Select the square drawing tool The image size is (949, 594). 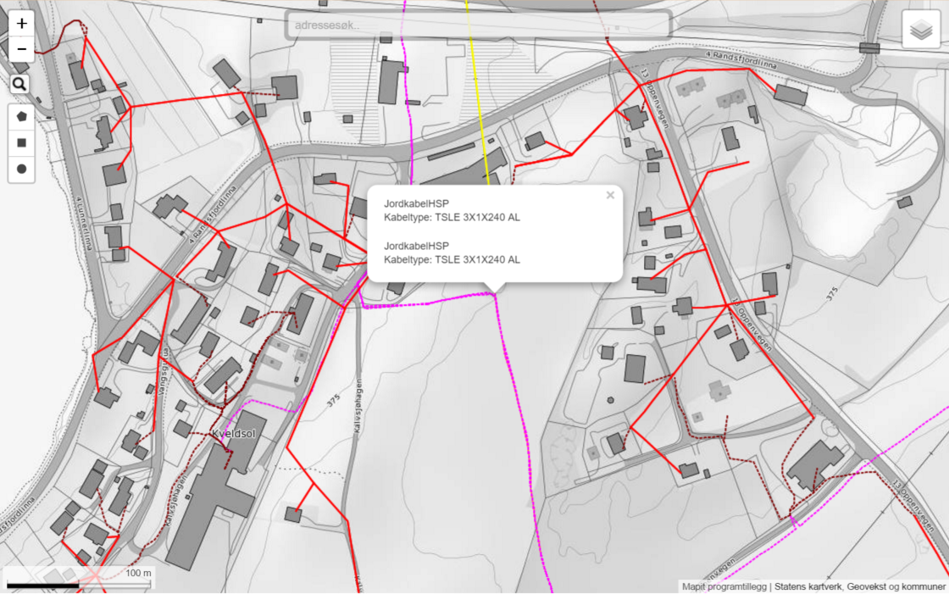[x=21, y=143]
